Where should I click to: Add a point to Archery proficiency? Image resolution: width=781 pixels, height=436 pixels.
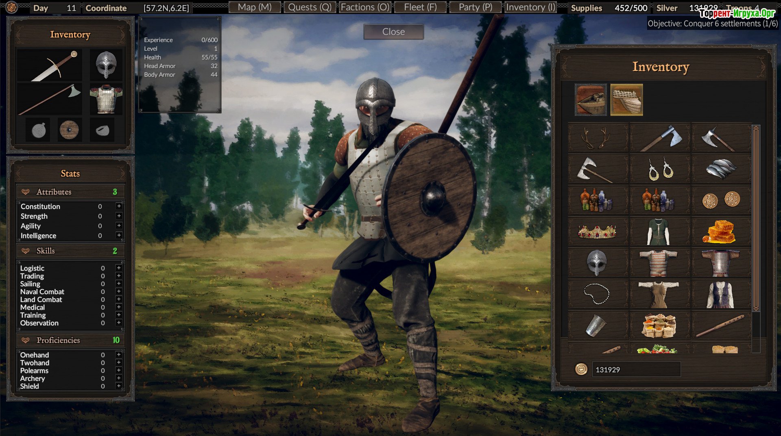(x=119, y=378)
